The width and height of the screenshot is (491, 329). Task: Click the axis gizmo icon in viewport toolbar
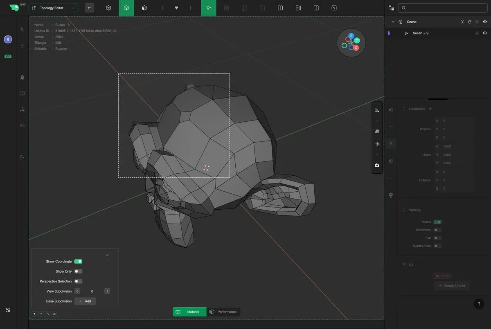click(377, 110)
